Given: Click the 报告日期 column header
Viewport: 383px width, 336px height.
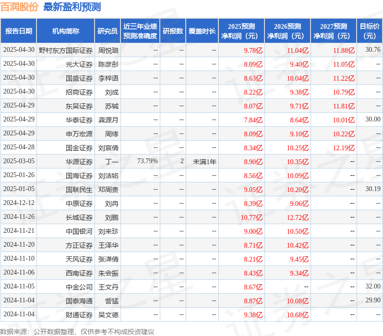Looking at the screenshot, I should click(x=19, y=31).
